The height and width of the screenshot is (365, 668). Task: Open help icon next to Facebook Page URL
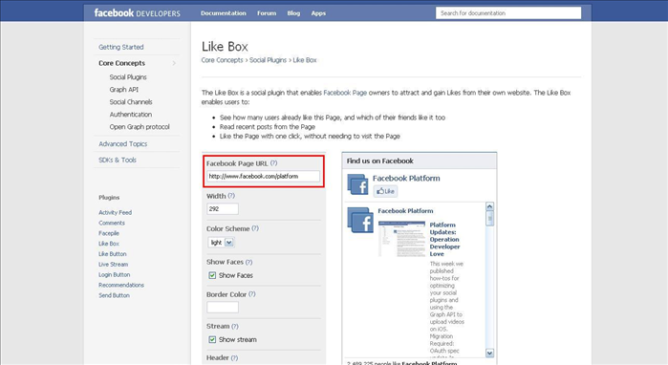point(274,163)
